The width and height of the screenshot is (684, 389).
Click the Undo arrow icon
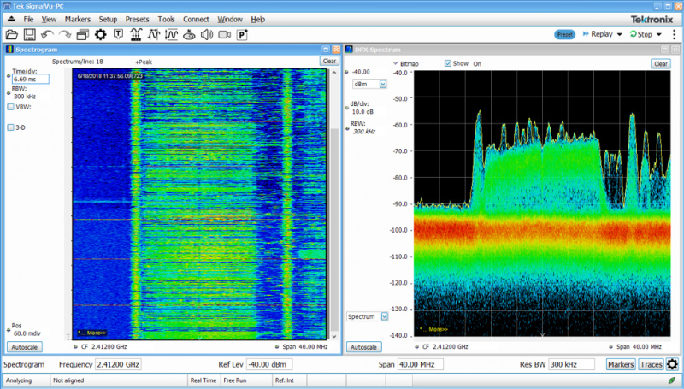(47, 35)
